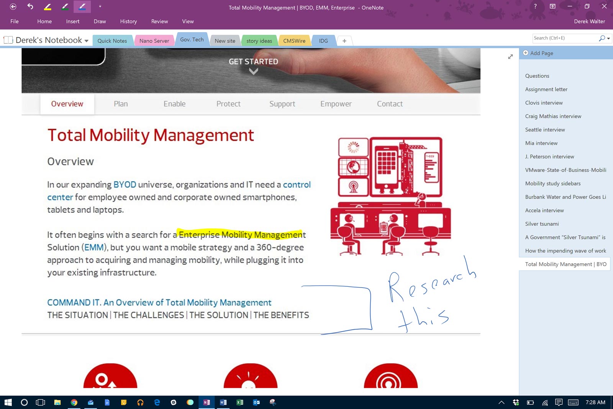Open Word from the taskbar
This screenshot has width=613, height=409.
coord(223,402)
